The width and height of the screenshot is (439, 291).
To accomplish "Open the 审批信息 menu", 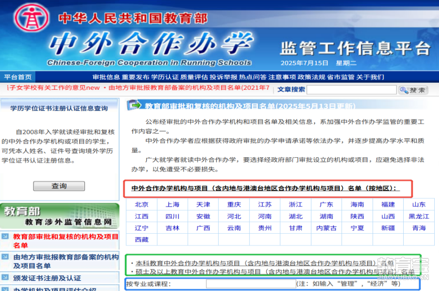I will click(106, 77).
